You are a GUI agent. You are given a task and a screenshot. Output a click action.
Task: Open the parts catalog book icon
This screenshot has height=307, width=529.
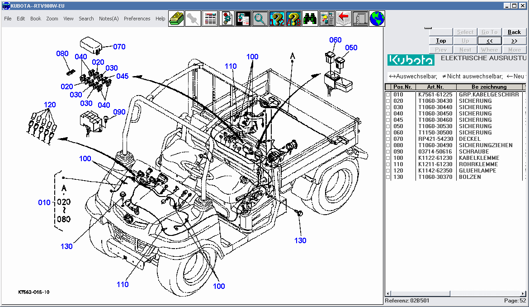(x=176, y=19)
